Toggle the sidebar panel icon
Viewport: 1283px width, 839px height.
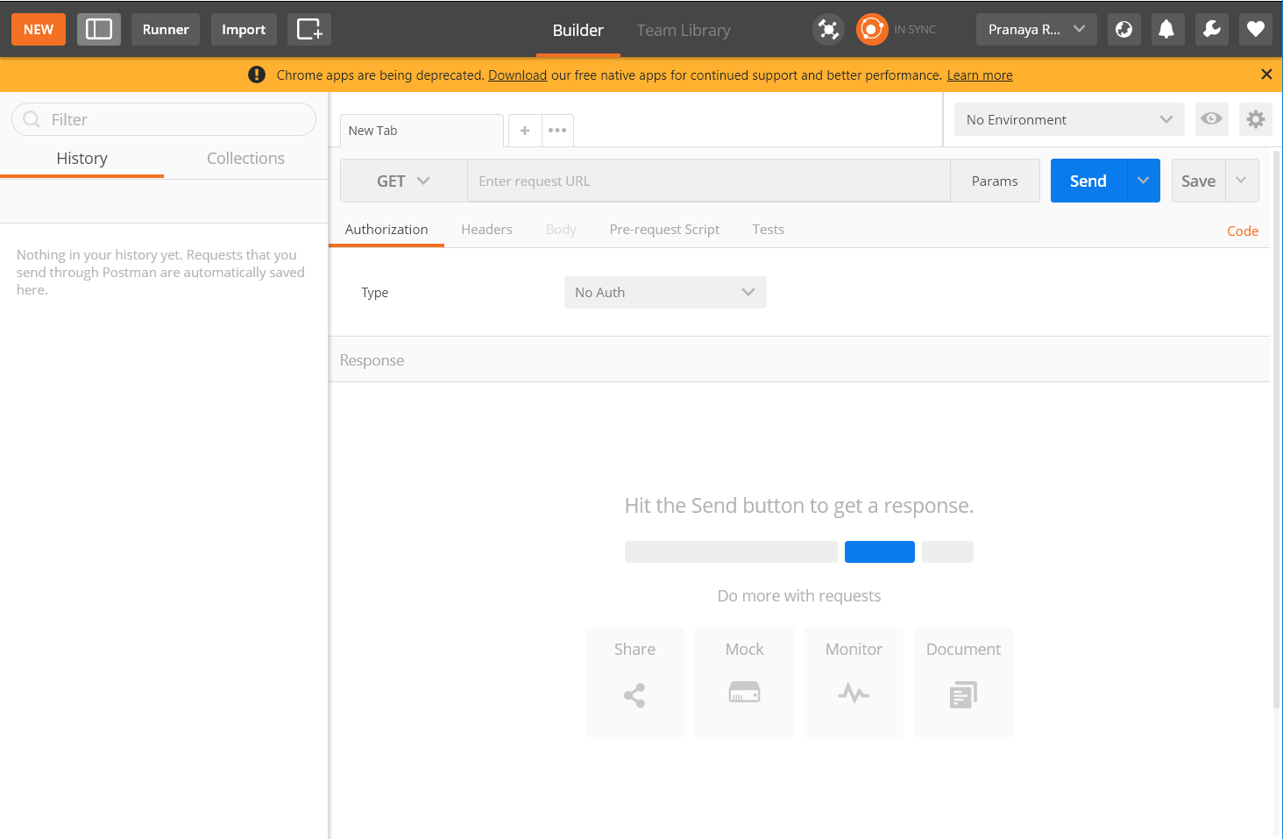pyautogui.click(x=98, y=29)
